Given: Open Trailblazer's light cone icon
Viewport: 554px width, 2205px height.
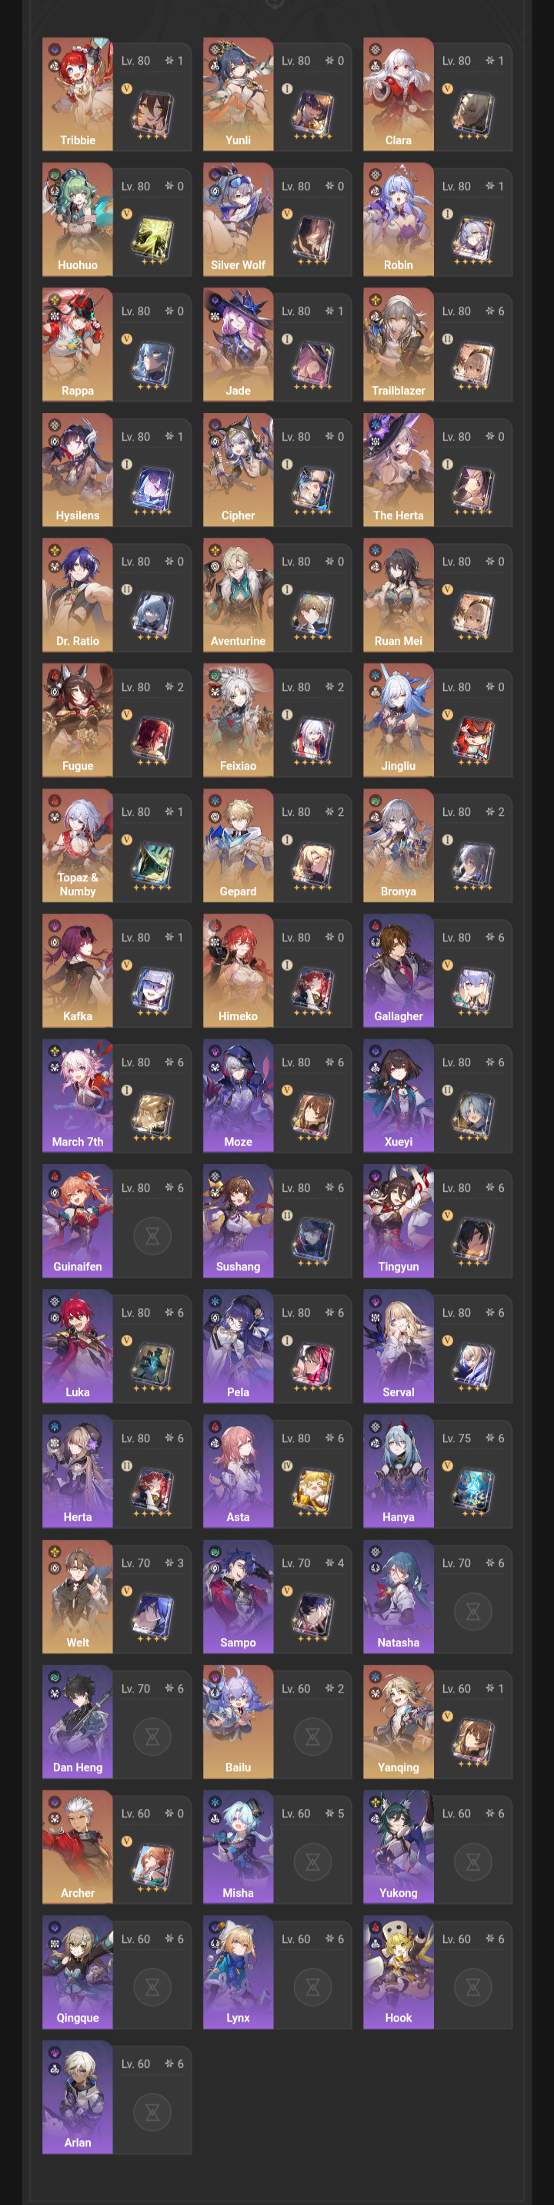Looking at the screenshot, I should 474,363.
